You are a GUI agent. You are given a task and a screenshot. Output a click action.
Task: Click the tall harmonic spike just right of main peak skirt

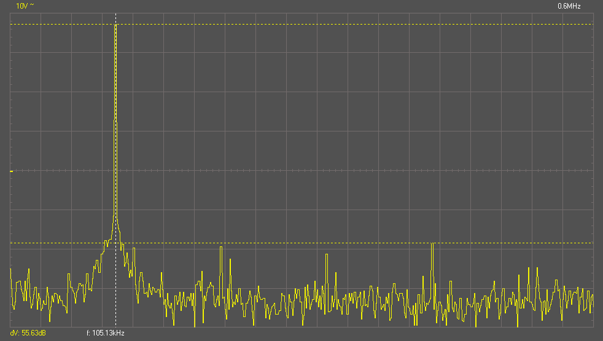[x=220, y=249]
